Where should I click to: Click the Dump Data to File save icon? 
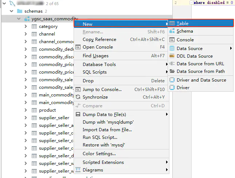(78, 114)
